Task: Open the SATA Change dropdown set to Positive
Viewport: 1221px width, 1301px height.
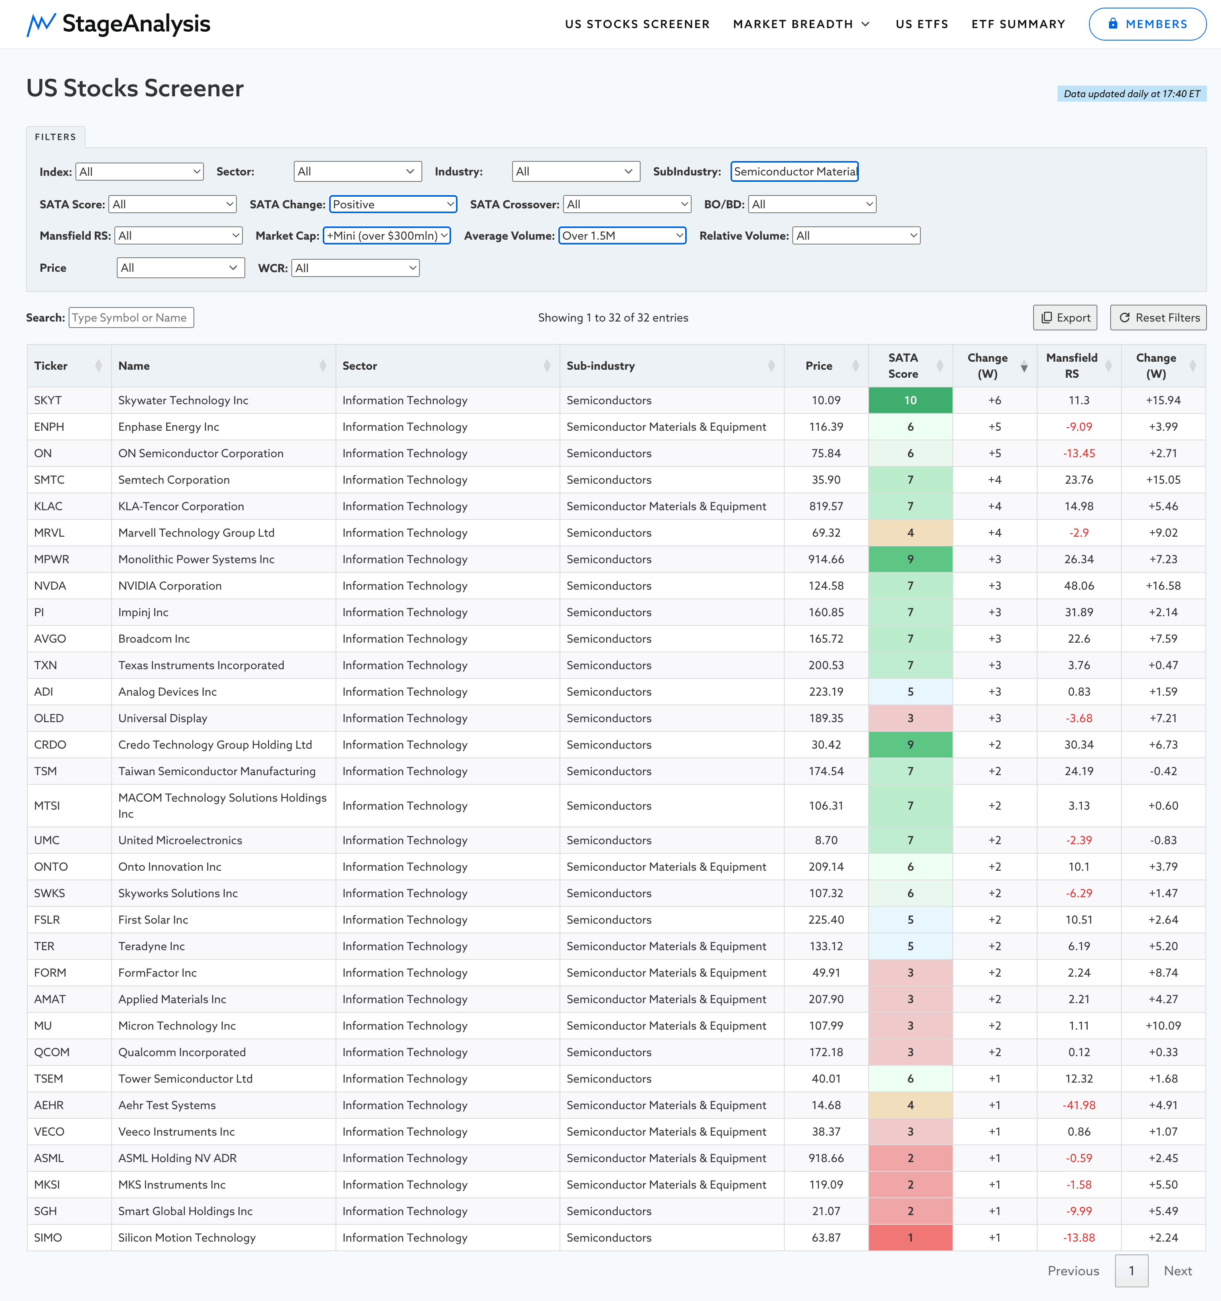Action: [393, 204]
